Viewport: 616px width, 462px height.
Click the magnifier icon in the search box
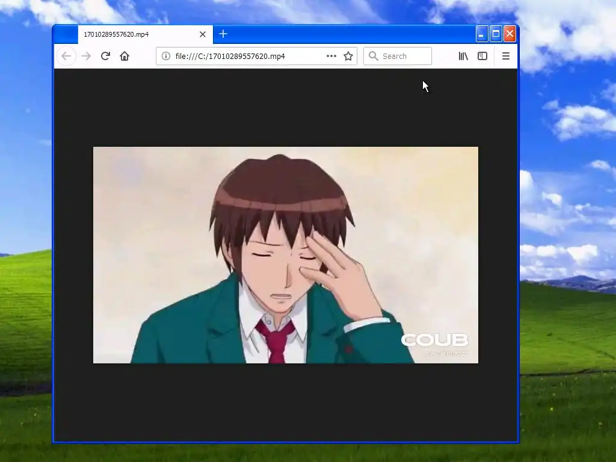(x=373, y=56)
